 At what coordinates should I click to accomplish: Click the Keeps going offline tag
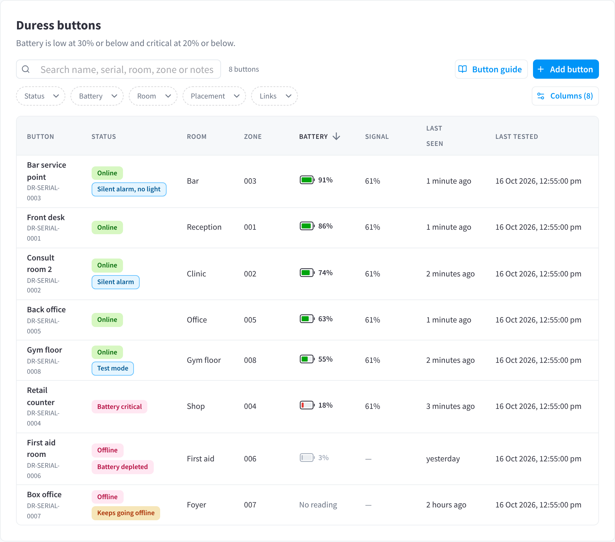coord(126,513)
